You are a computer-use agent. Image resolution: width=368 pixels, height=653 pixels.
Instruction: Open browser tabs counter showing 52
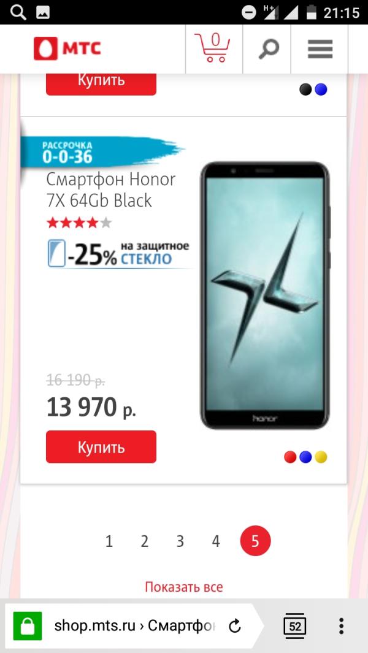point(294,626)
